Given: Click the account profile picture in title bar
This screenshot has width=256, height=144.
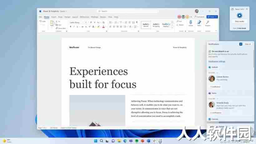Looking at the screenshot, I should click(x=197, y=11).
